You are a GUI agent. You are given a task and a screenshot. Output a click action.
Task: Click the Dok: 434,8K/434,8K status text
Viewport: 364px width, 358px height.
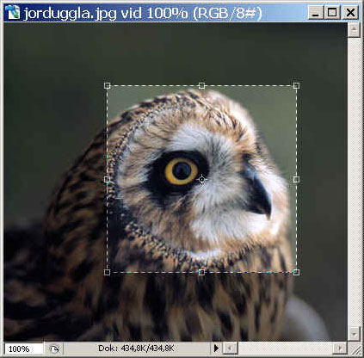pyautogui.click(x=136, y=349)
